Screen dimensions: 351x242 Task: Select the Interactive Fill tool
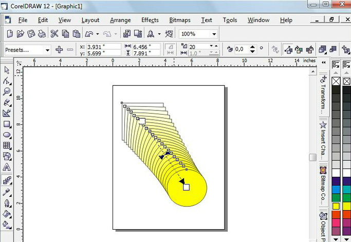7,225
